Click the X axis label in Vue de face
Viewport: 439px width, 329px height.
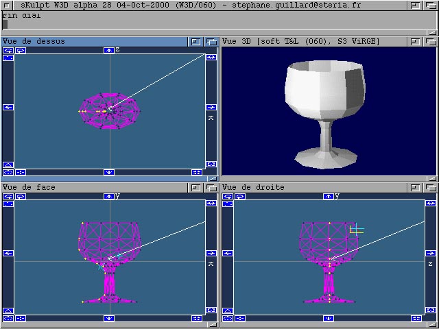pos(211,264)
